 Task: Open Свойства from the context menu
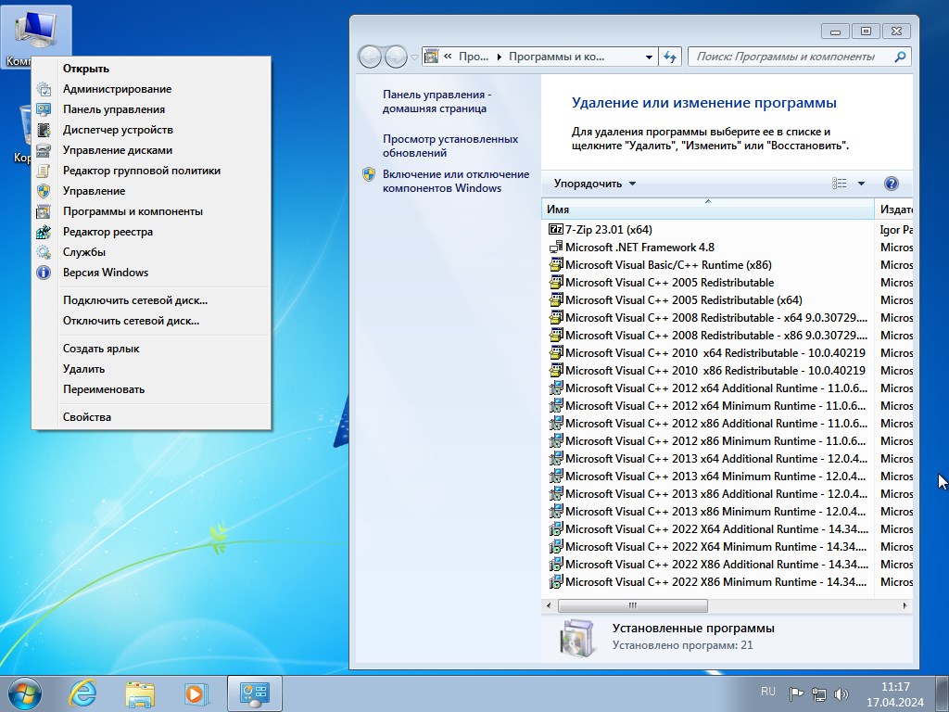151,417
